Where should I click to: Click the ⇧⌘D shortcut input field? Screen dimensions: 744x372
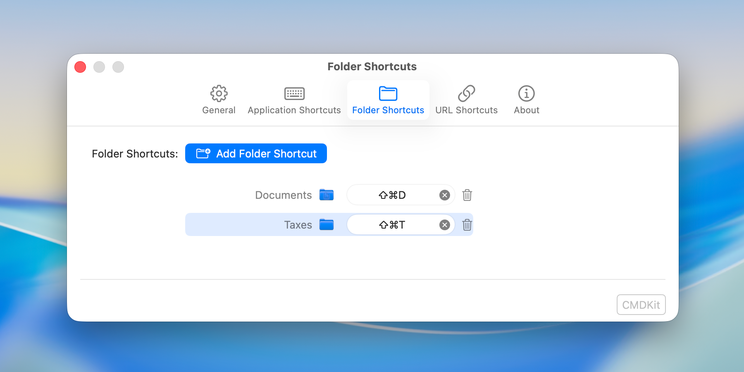point(393,195)
